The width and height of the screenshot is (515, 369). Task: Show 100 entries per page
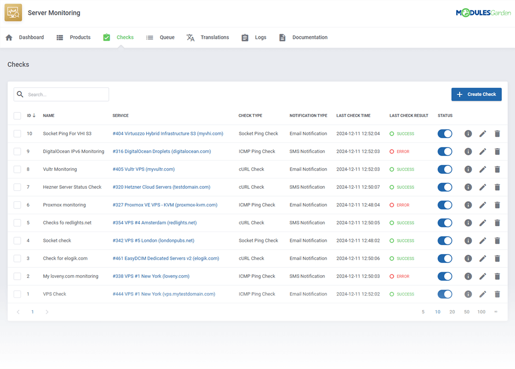coord(482,312)
